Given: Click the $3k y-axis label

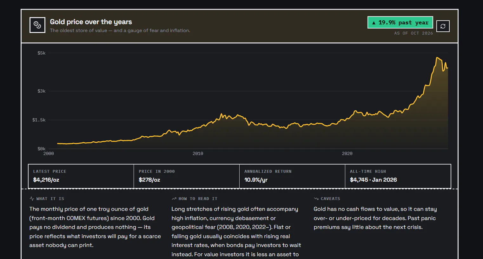Looking at the screenshot, I should pos(42,91).
